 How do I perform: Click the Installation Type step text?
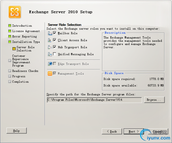click(x=26, y=42)
